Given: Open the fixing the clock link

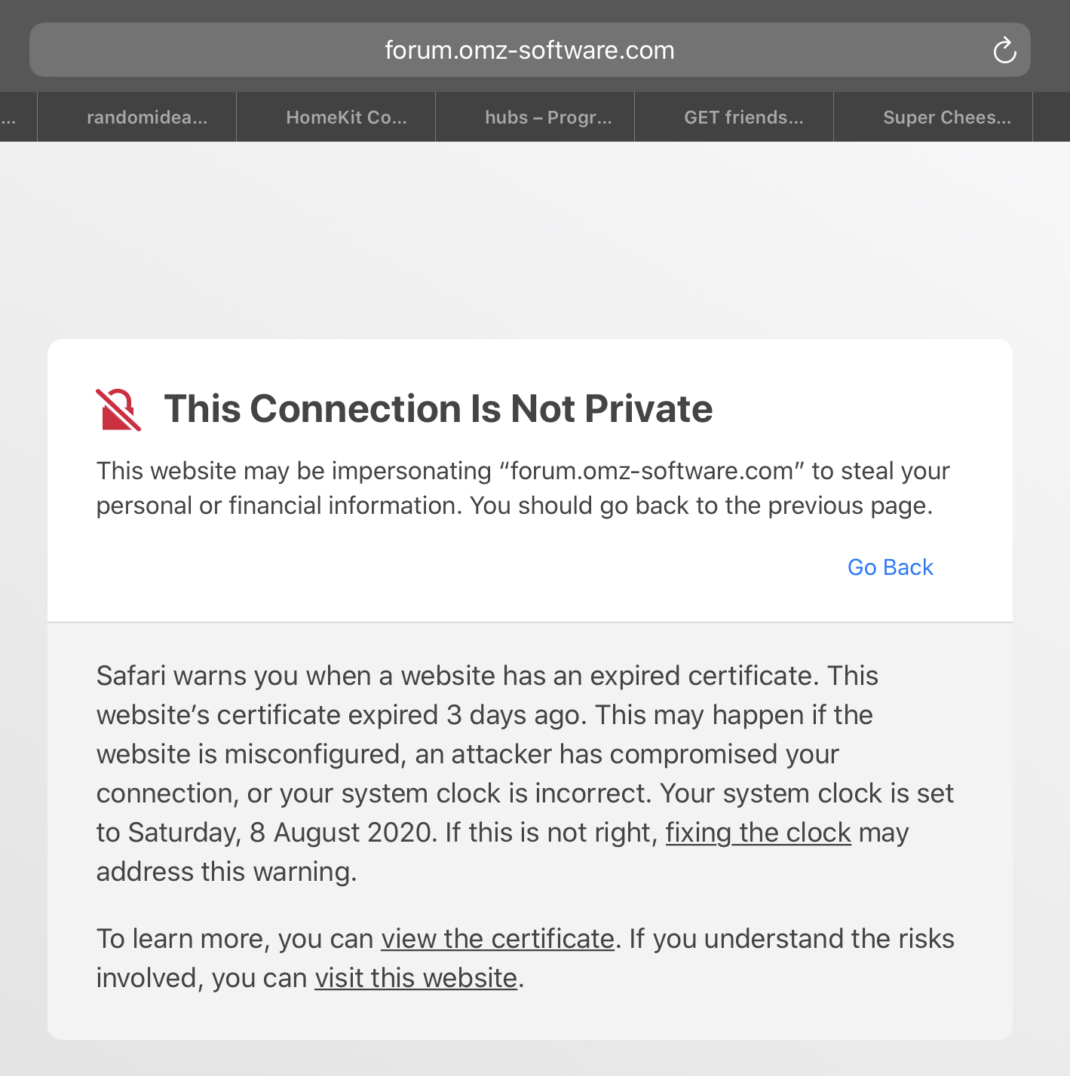Looking at the screenshot, I should pos(758,833).
